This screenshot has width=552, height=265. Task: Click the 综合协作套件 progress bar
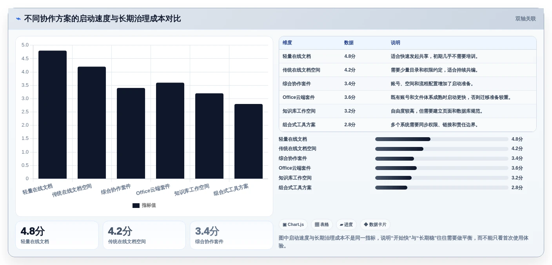pos(442,159)
